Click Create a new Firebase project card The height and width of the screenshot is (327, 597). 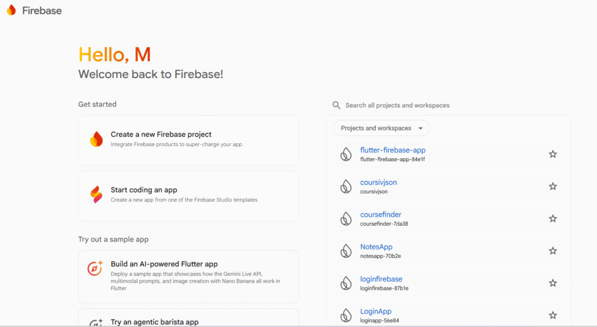pos(188,140)
